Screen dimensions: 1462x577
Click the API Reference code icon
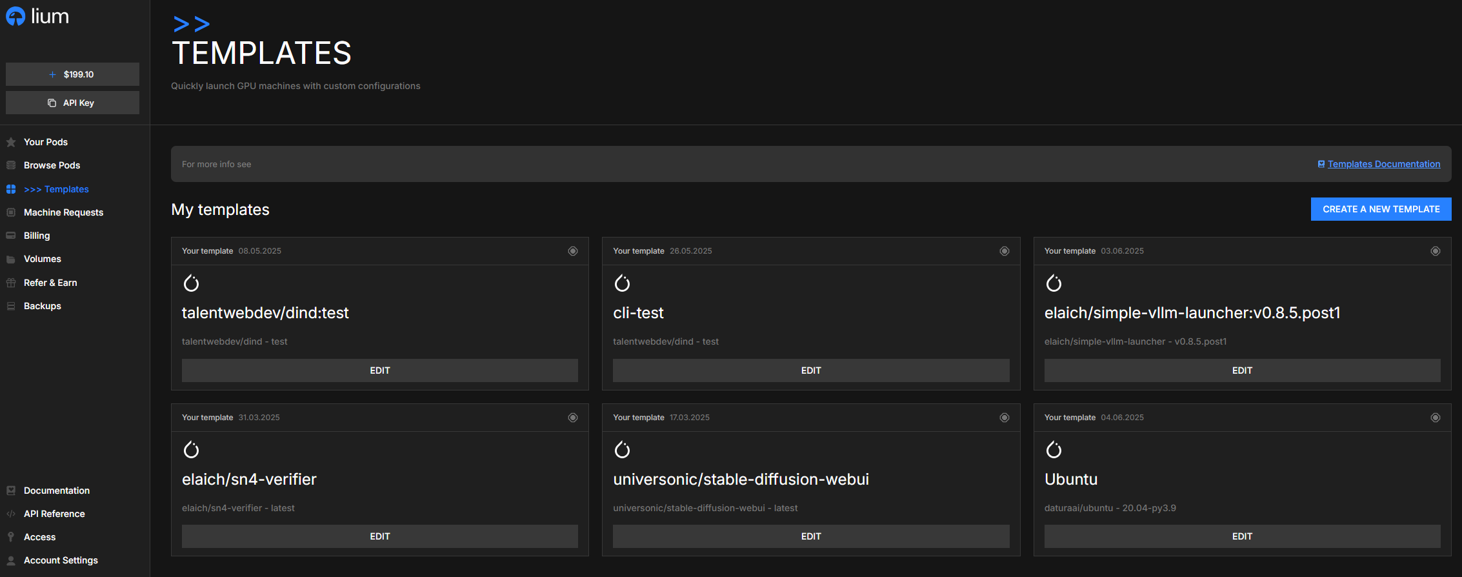coord(11,514)
